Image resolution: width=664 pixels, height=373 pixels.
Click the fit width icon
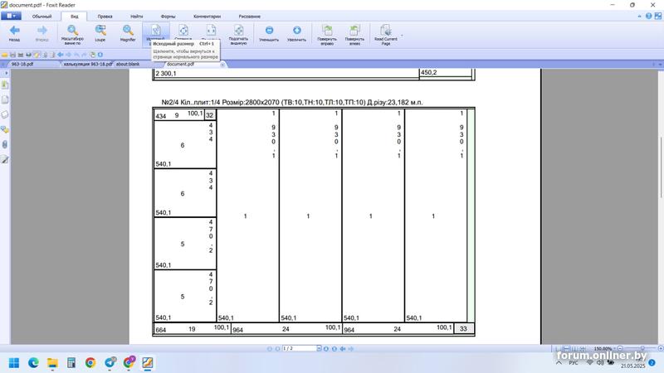click(x=211, y=31)
